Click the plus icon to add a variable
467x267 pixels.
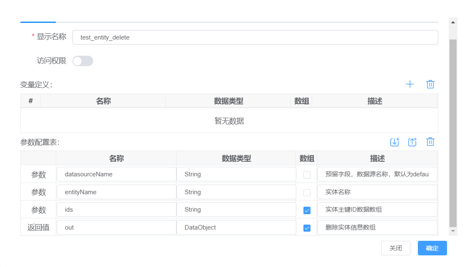point(410,84)
